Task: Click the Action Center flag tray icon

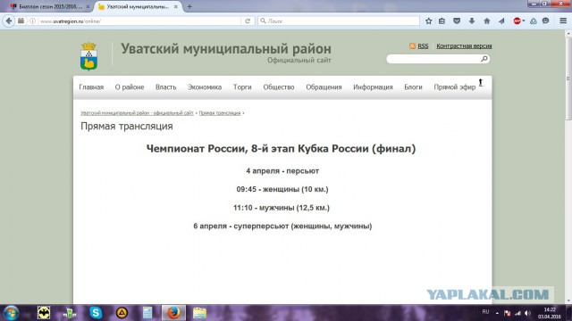Action: 508,313
